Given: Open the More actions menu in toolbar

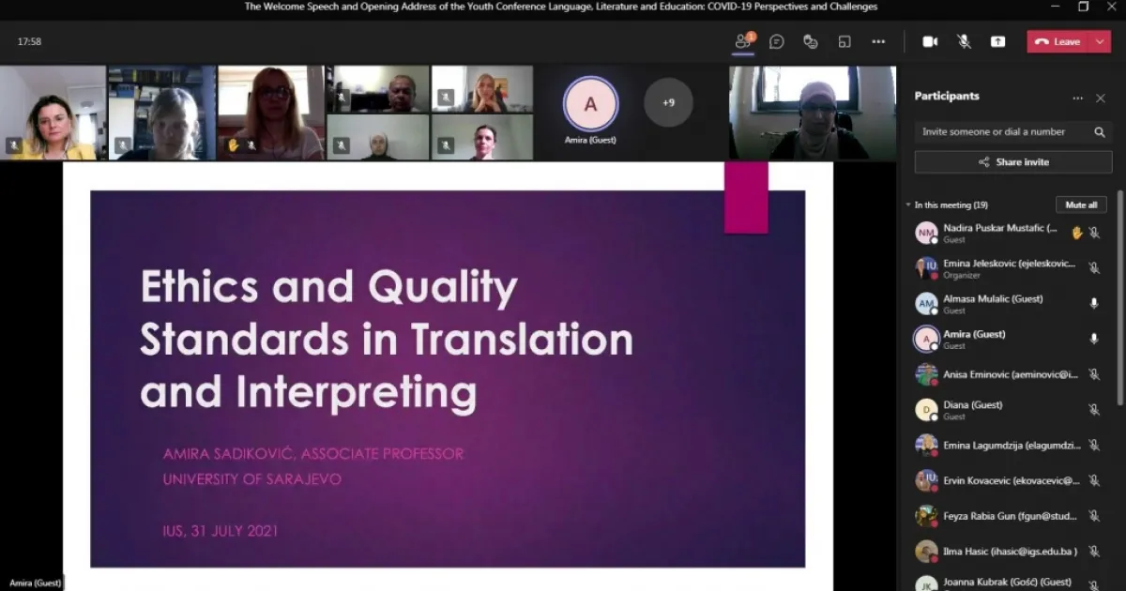Looking at the screenshot, I should tap(878, 41).
